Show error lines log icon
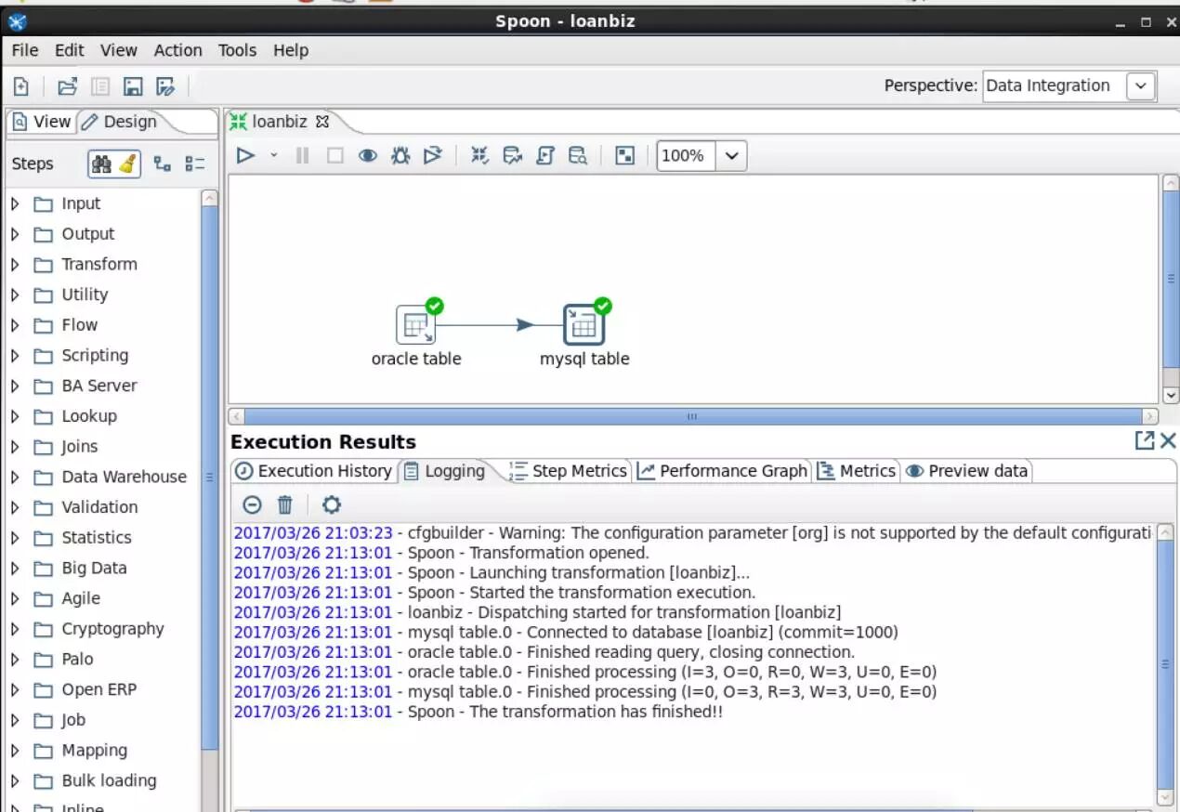Image resolution: width=1180 pixels, height=812 pixels. point(252,504)
